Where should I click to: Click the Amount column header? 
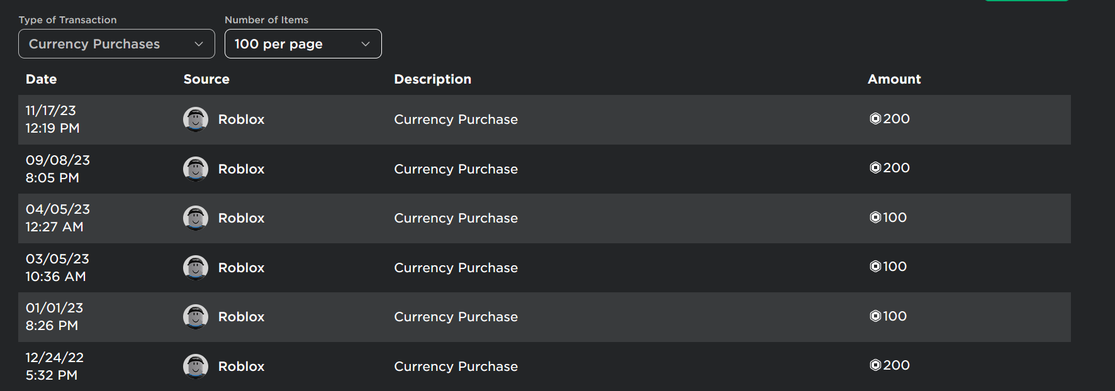point(894,79)
